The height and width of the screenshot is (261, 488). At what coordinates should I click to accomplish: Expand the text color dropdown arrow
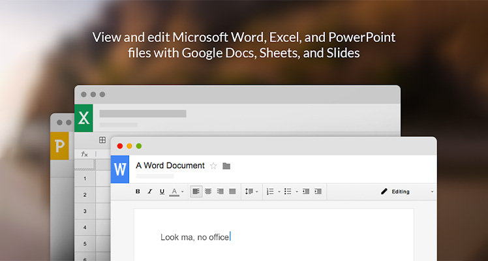coord(183,192)
